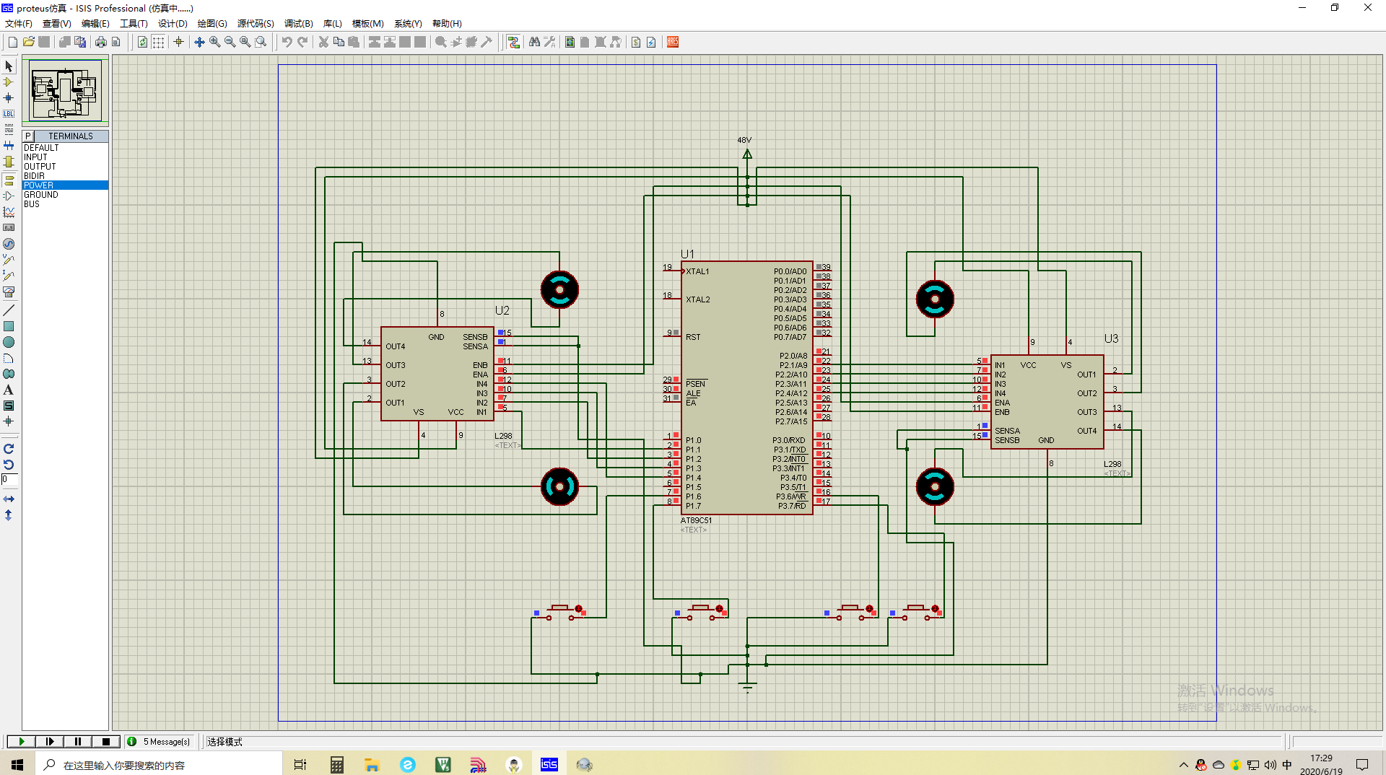Screen dimensions: 1386x775
Task: Select Wire label mode
Action: point(9,114)
